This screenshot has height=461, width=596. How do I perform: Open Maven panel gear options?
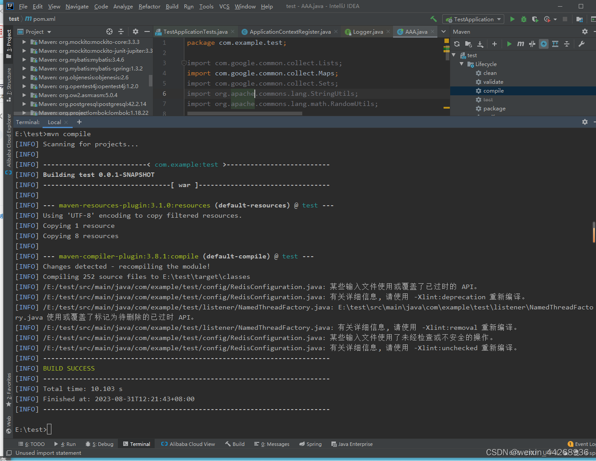pyautogui.click(x=585, y=31)
